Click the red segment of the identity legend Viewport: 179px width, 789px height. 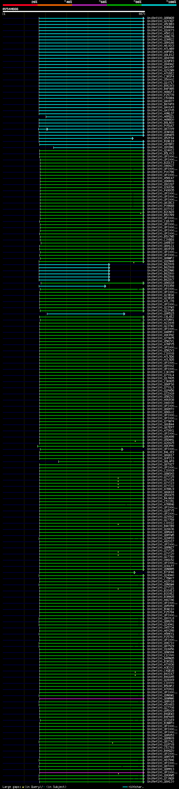click(x=20, y=5)
